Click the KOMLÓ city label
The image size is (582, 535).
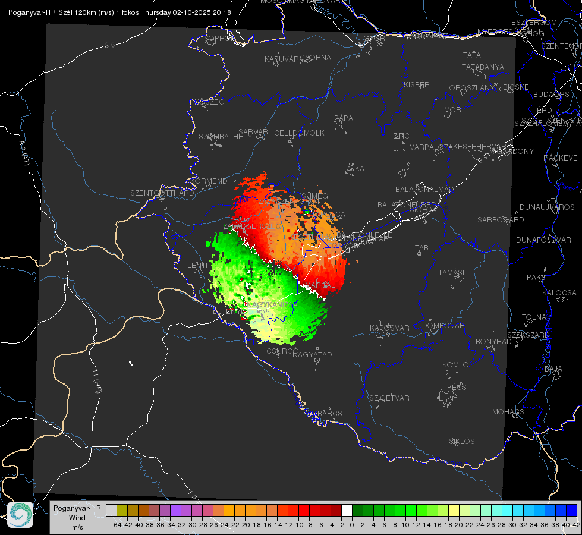coord(455,365)
